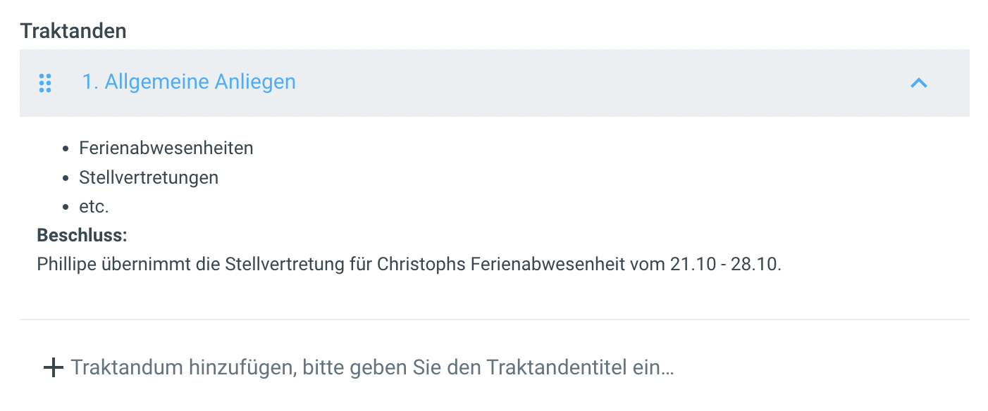
Task: Collapse the Allgemeine Anliegen agenda item
Action: pos(918,83)
